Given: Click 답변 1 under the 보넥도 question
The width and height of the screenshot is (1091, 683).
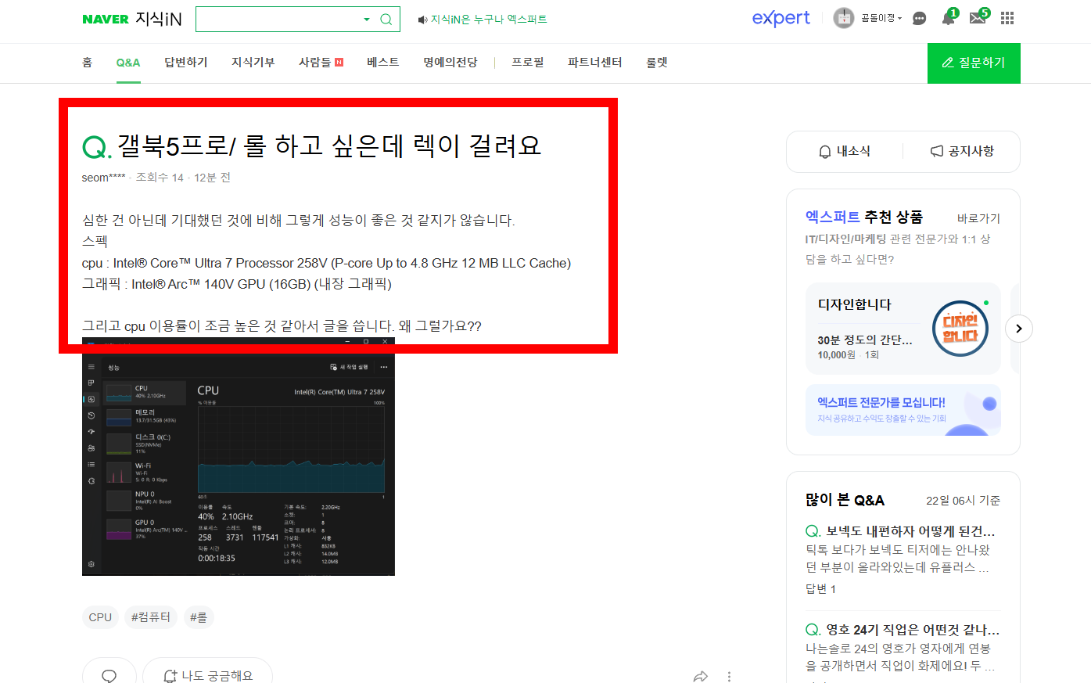Looking at the screenshot, I should pos(820,589).
